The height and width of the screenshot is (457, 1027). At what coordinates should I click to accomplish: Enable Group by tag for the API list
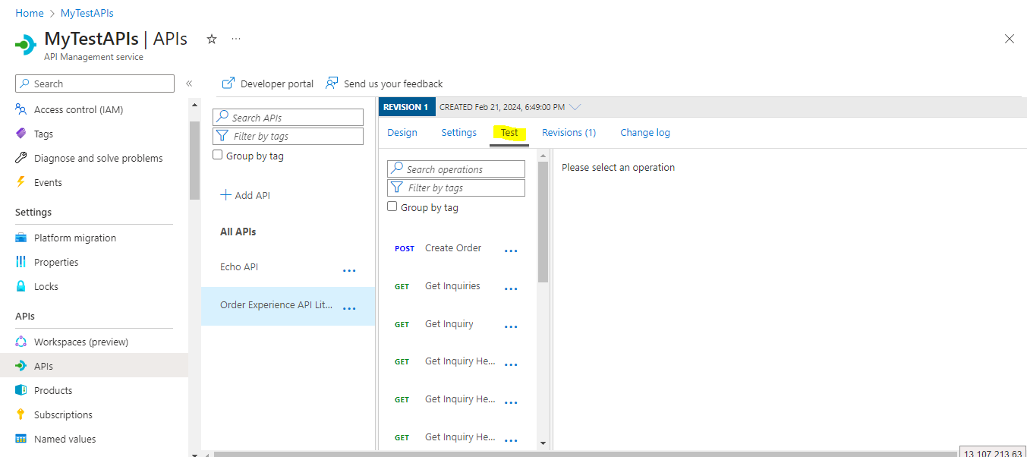tap(219, 155)
